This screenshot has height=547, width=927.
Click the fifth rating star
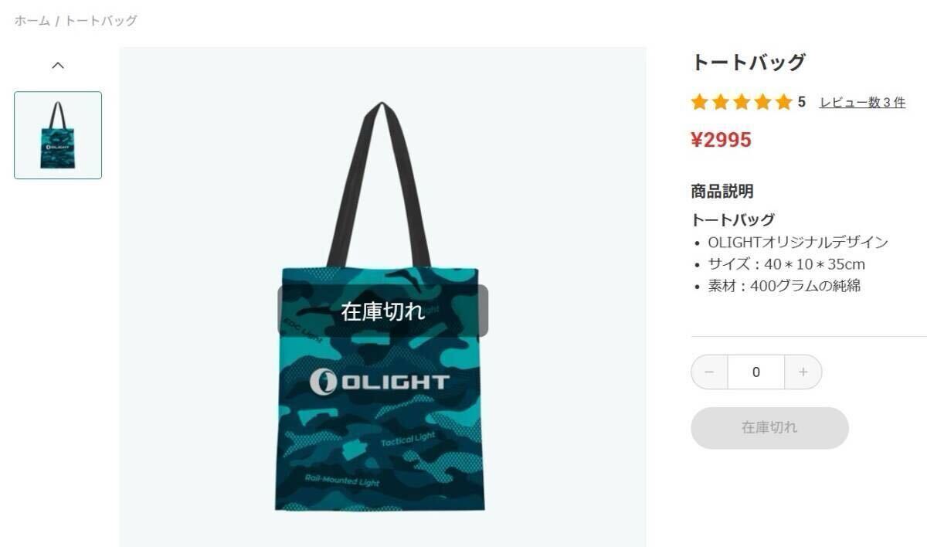[783, 102]
